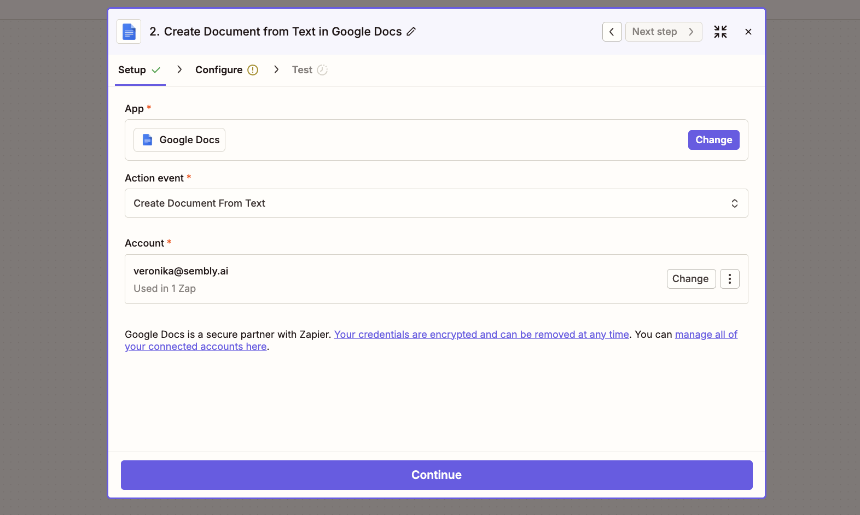Click the Configure tab warning icon
Image resolution: width=860 pixels, height=515 pixels.
[x=253, y=70]
